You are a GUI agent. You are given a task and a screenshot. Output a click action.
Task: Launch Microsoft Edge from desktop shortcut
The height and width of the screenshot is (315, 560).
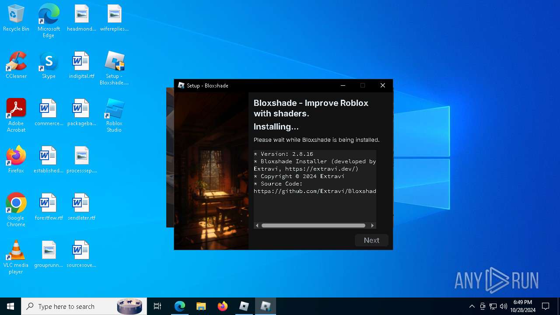[x=49, y=21]
